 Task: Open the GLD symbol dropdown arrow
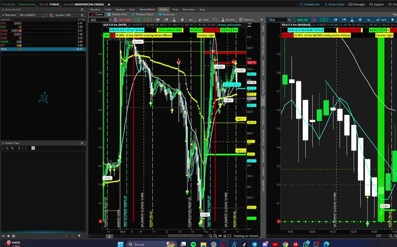pyautogui.click(x=110, y=20)
